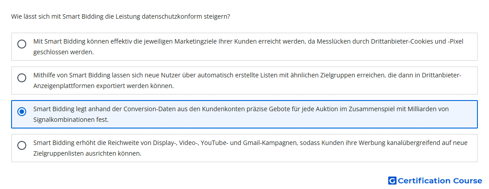
Task: Click 'Signalkombinationen fest.' line in highlighted option
Action: tap(71, 120)
